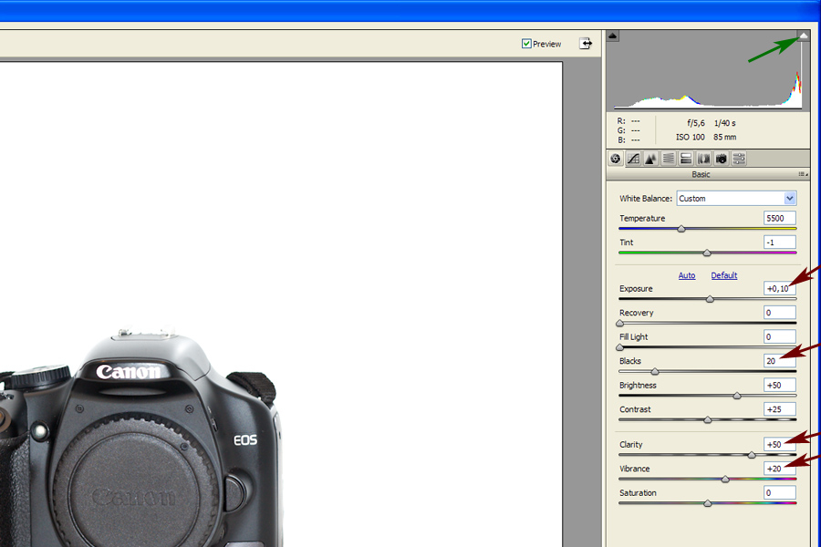Click the Blacks slider handle

[x=654, y=371]
